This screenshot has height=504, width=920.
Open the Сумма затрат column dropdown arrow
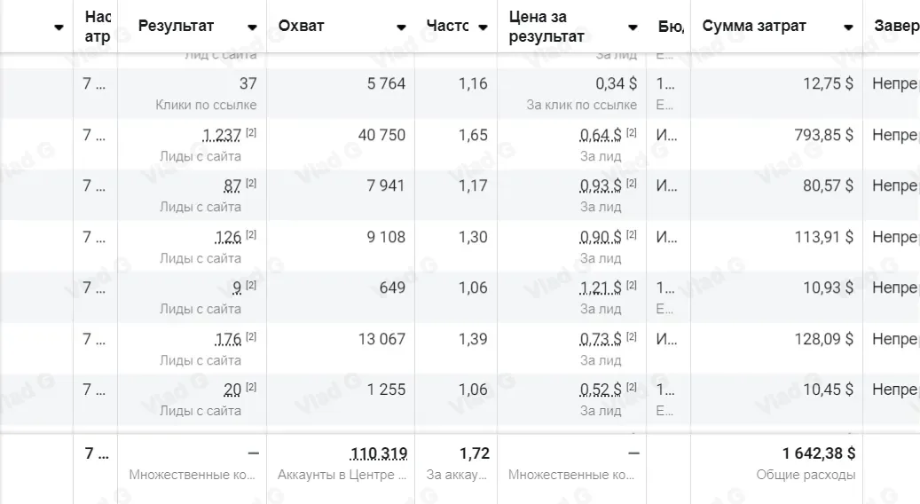pyautogui.click(x=848, y=27)
